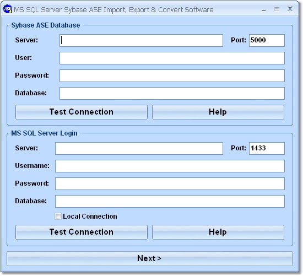
Task: Focus the MS SQL Server Password field
Action: point(170,183)
